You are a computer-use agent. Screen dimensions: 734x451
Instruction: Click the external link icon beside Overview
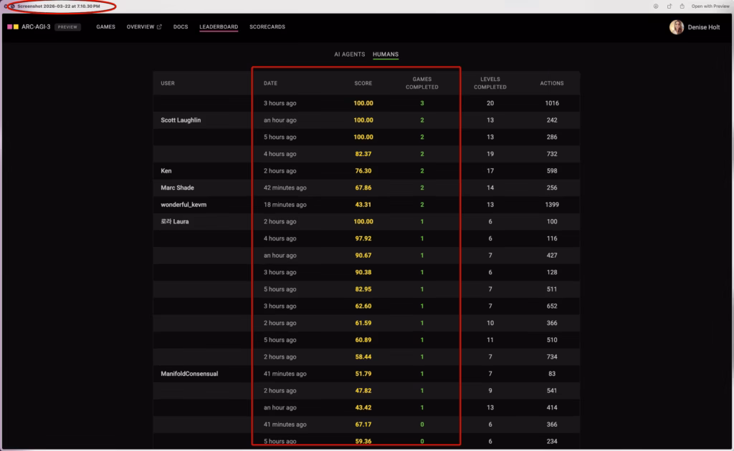coord(159,27)
